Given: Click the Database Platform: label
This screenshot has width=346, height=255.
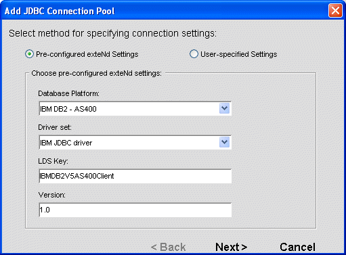Looking at the screenshot, I should coord(68,93).
